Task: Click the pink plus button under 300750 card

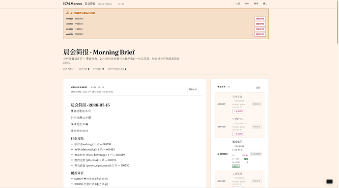Action: pos(238,134)
